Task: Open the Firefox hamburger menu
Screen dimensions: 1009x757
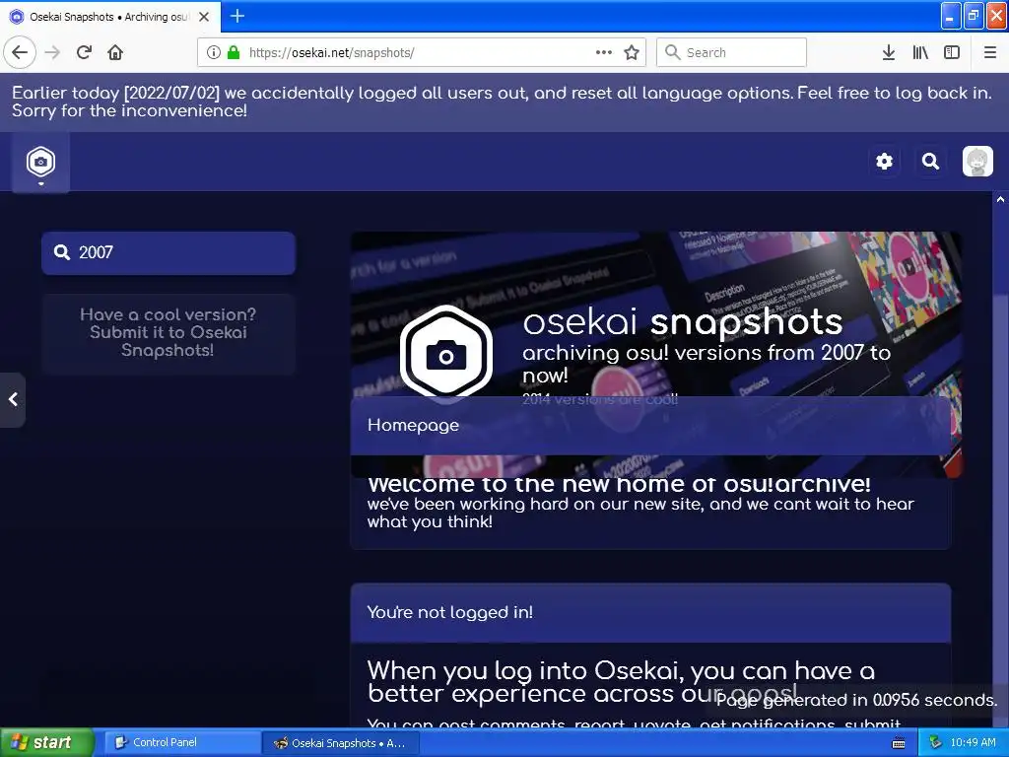Action: tap(990, 52)
